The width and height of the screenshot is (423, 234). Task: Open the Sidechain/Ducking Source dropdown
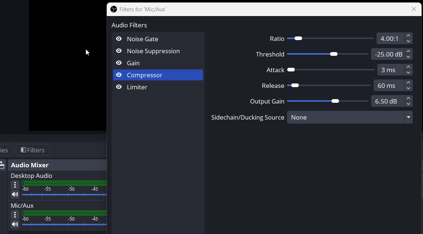(x=408, y=117)
